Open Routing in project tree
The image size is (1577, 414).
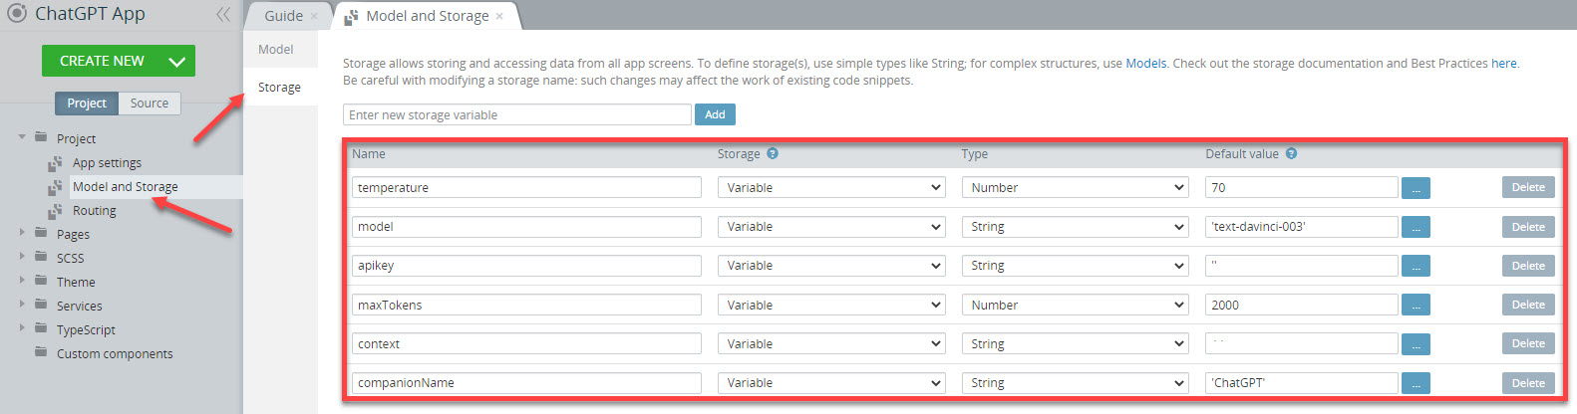tap(95, 211)
